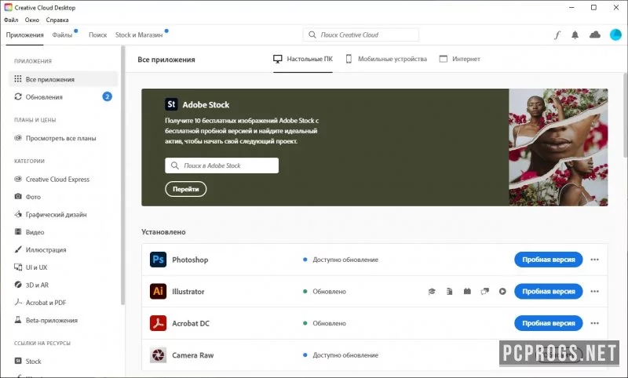Click the Adobe Stock St logo in the banner
The width and height of the screenshot is (628, 378).
click(171, 104)
